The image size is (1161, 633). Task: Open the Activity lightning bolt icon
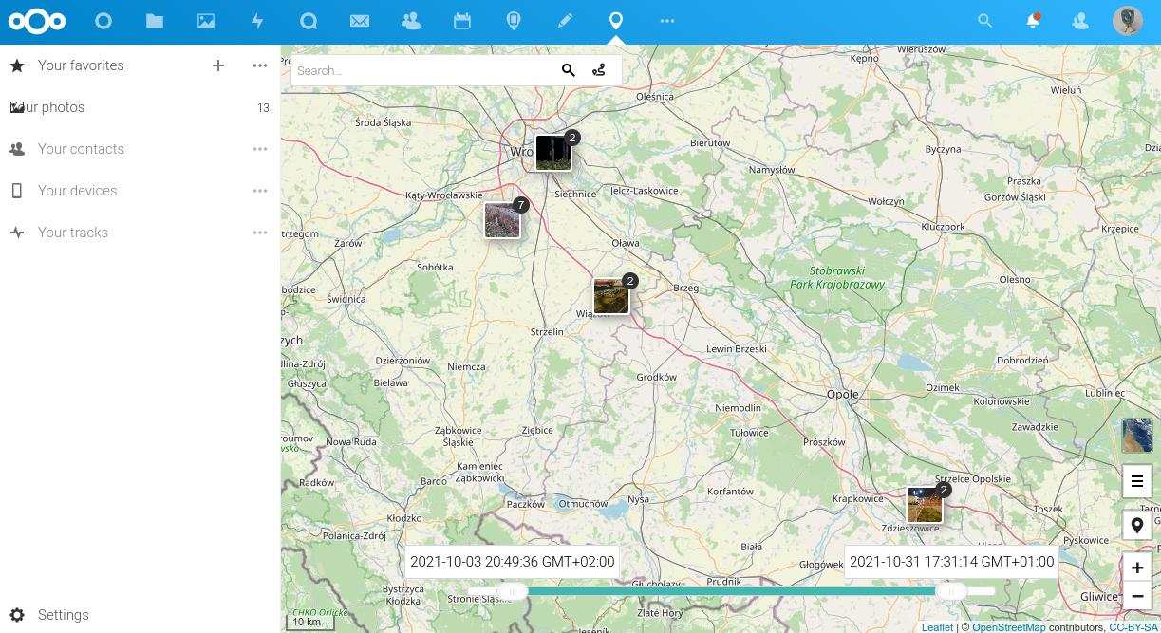(x=257, y=21)
